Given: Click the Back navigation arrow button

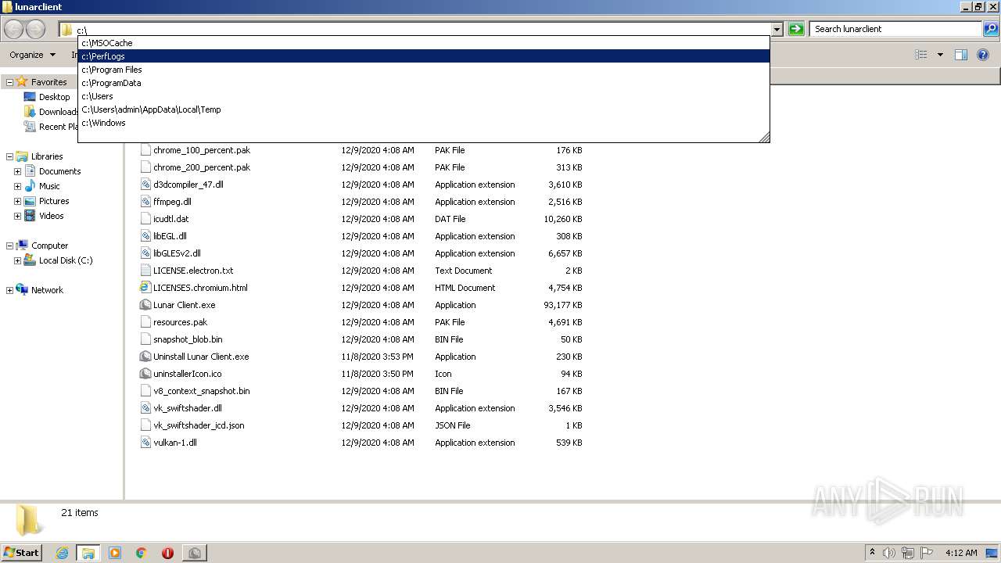Looking at the screenshot, I should click(14, 30).
